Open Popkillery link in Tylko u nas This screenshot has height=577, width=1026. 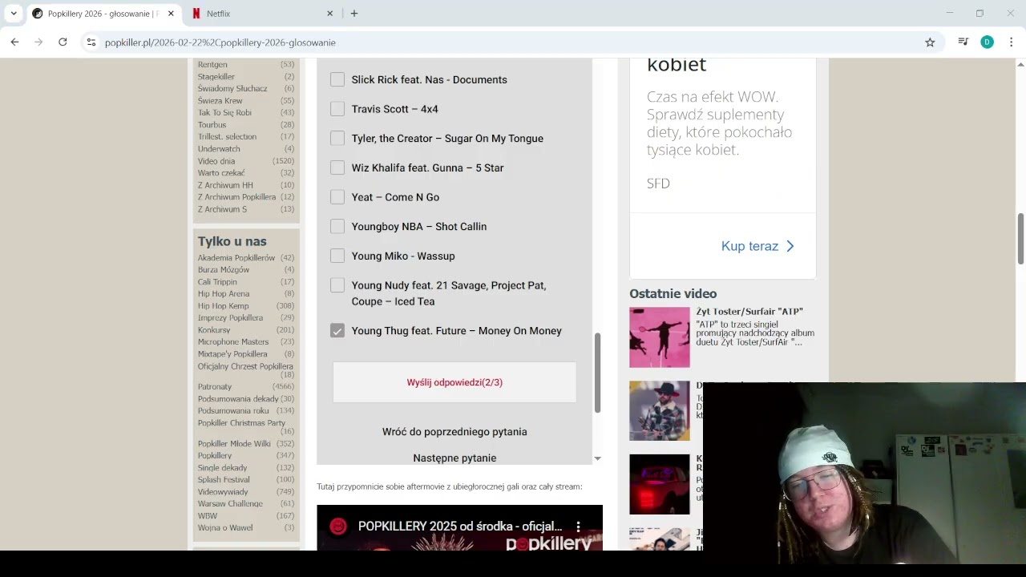click(215, 455)
